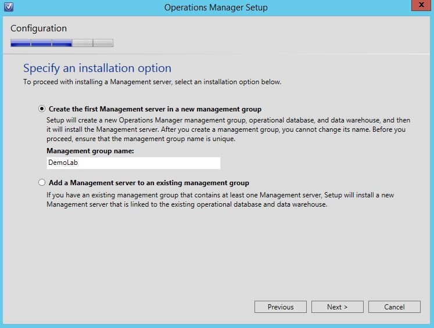Screen dimensions: 434x328
Task: Click the third filled progress bar segment
Action: coord(62,43)
